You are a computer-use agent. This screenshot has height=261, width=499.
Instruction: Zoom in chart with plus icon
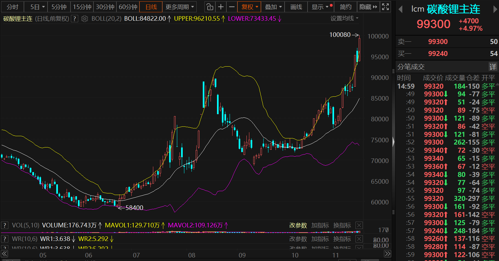point(221,7)
